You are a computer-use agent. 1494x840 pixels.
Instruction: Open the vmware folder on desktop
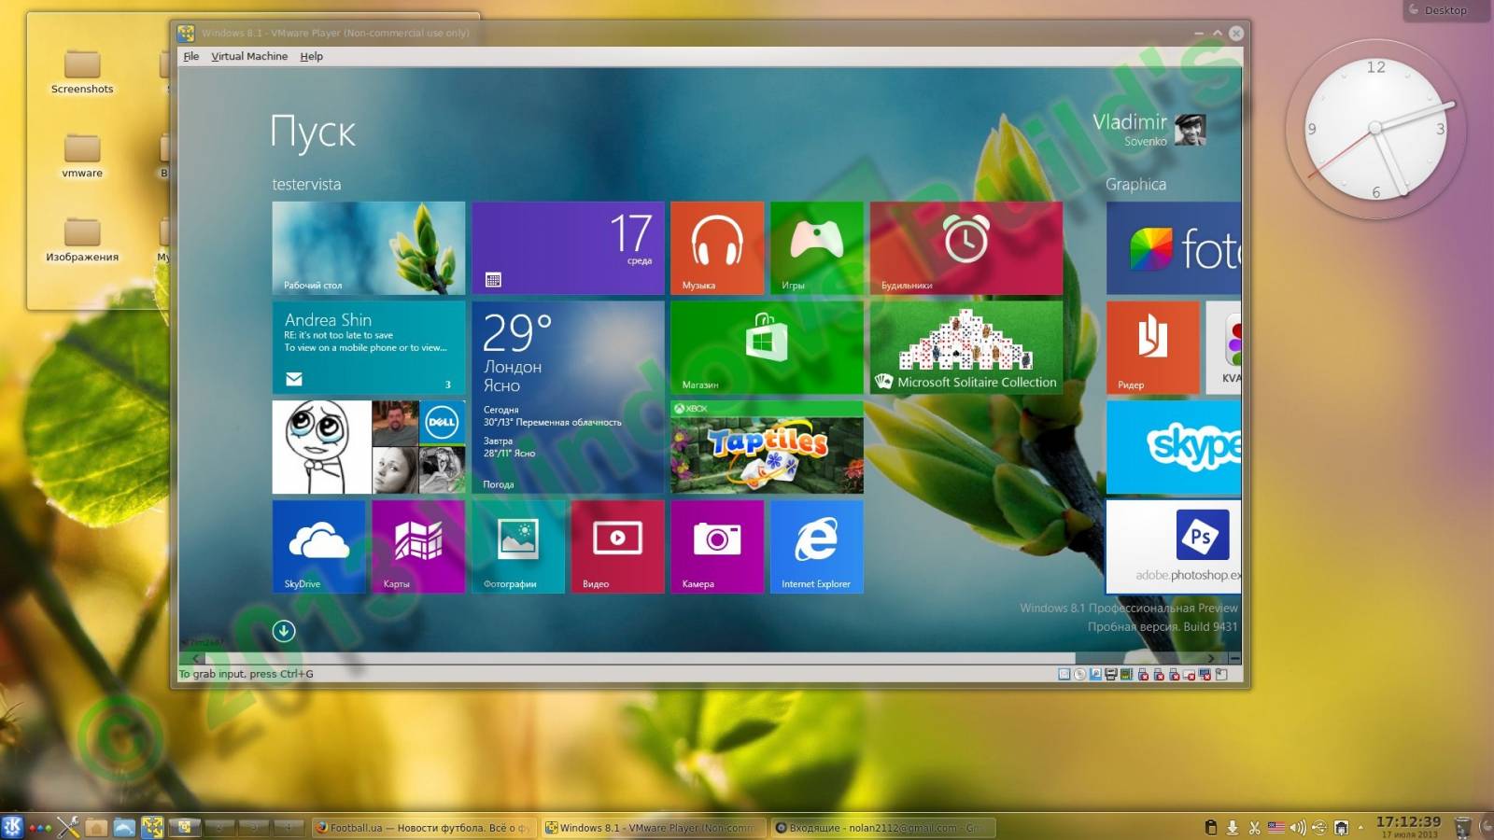[x=82, y=156]
